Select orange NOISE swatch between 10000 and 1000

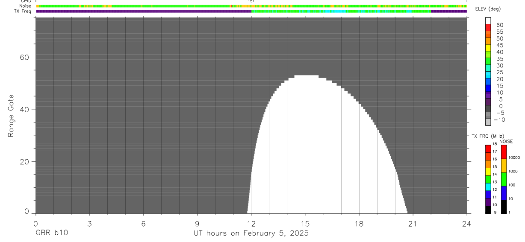[504, 165]
